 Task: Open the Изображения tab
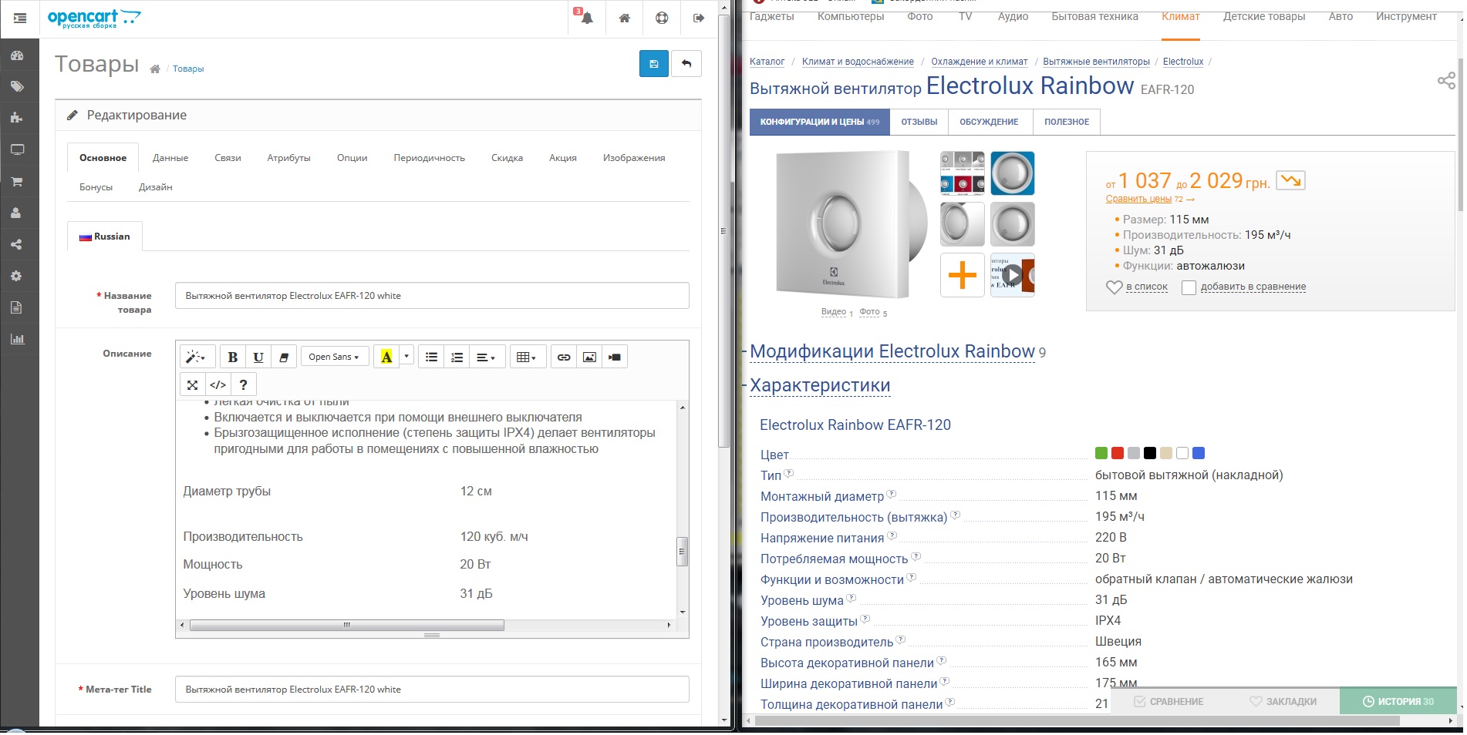coord(634,158)
